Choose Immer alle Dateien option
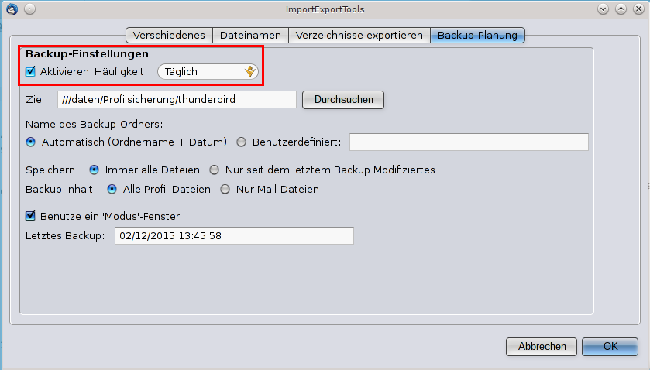 click(94, 170)
